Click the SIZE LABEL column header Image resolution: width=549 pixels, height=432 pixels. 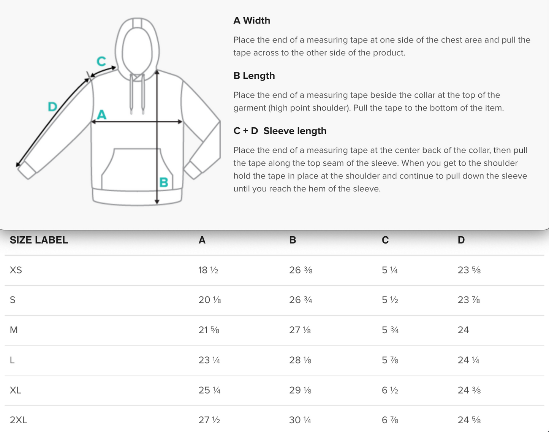[x=39, y=240]
